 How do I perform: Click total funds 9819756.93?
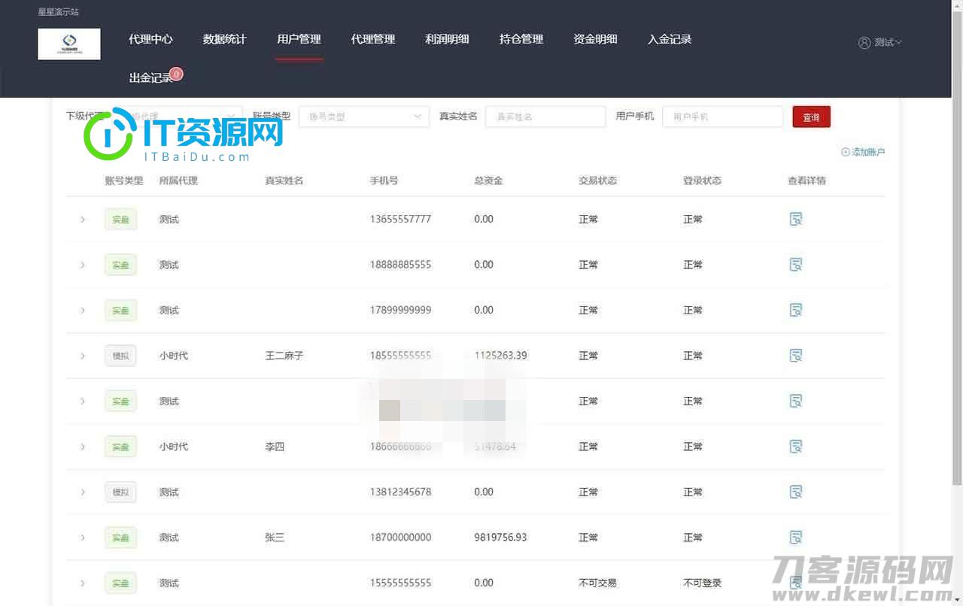click(x=500, y=538)
